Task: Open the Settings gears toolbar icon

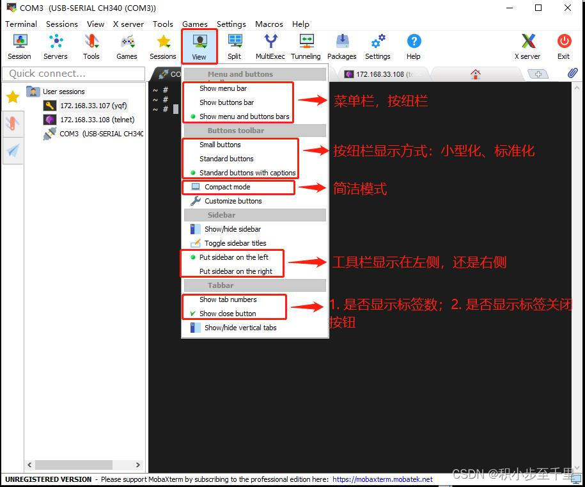Action: point(378,47)
